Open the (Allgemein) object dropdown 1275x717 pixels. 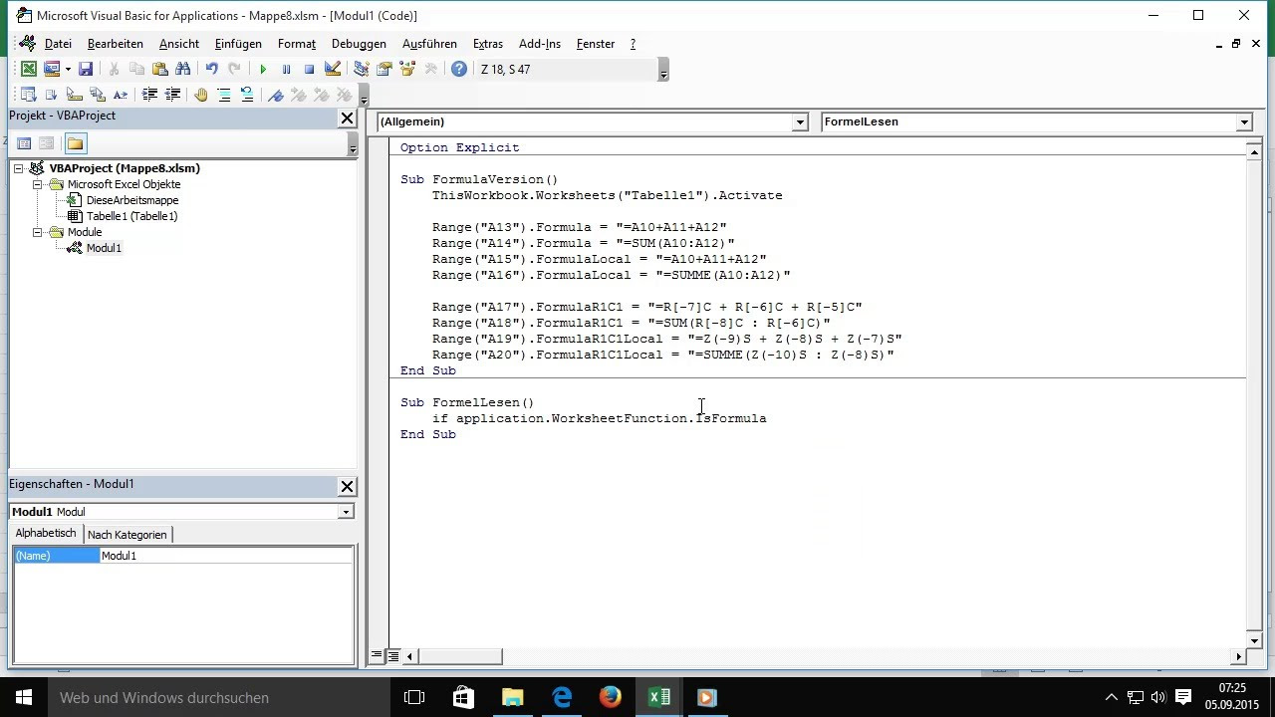(799, 121)
